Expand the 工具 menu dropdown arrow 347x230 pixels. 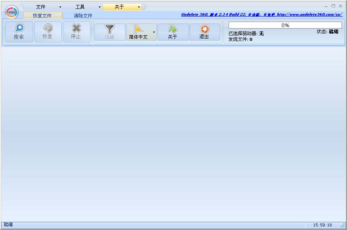point(99,7)
